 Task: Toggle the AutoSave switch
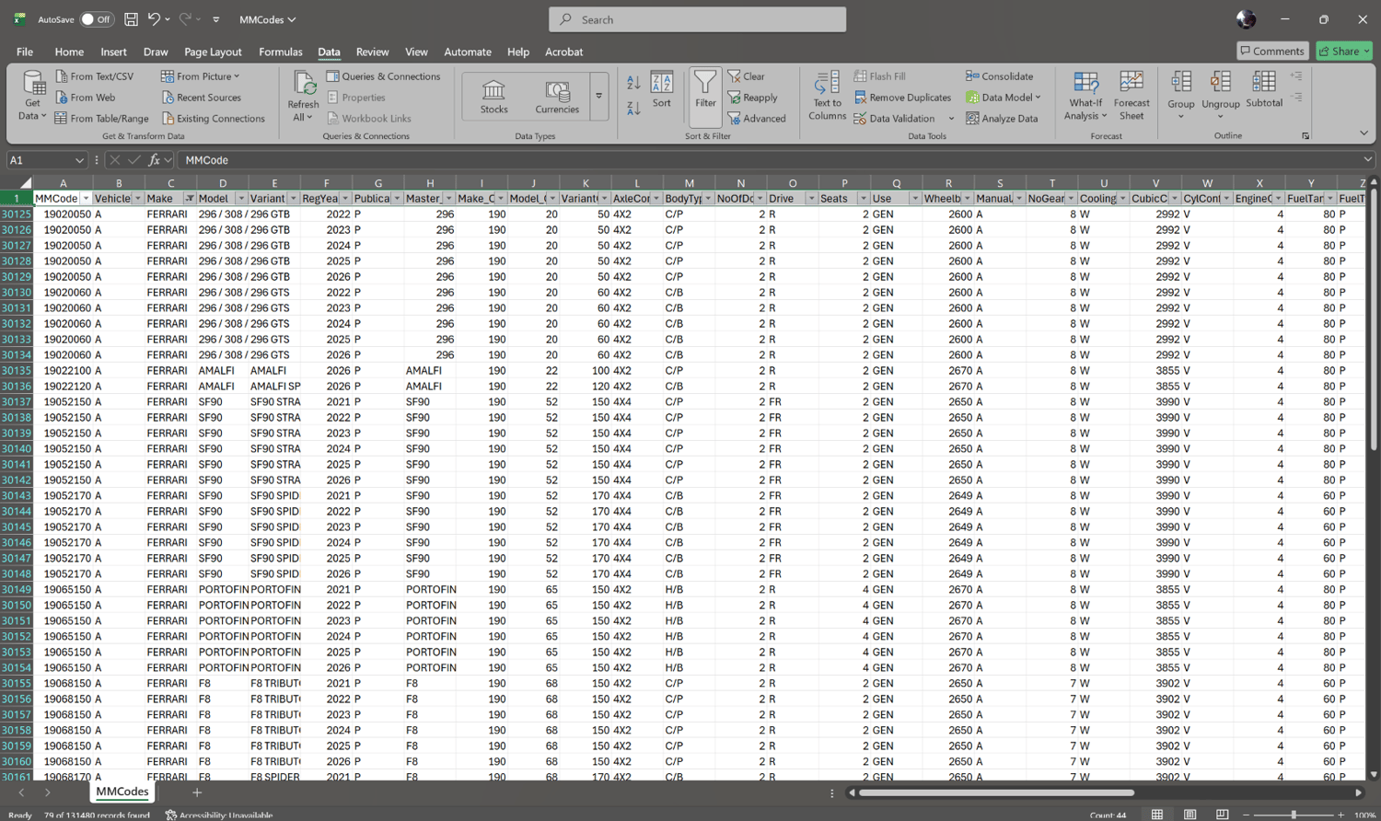pos(97,19)
